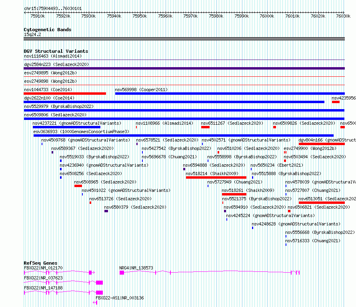Click the nsv5519033 (ByrskaBishop2022) label
The width and height of the screenshot is (356, 307).
[x=94, y=157]
